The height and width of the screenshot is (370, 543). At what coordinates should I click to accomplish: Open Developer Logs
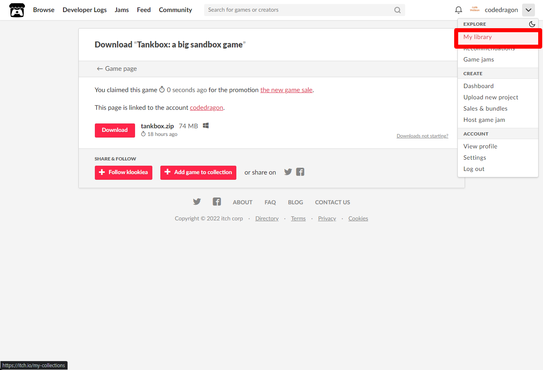click(85, 10)
